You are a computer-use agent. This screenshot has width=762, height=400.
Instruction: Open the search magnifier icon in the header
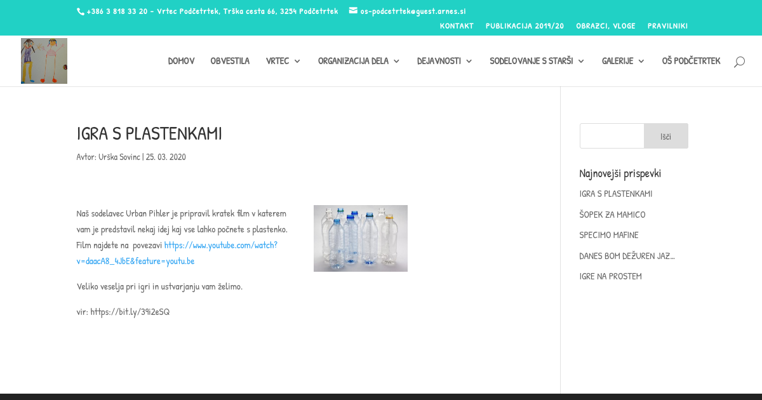[739, 62]
